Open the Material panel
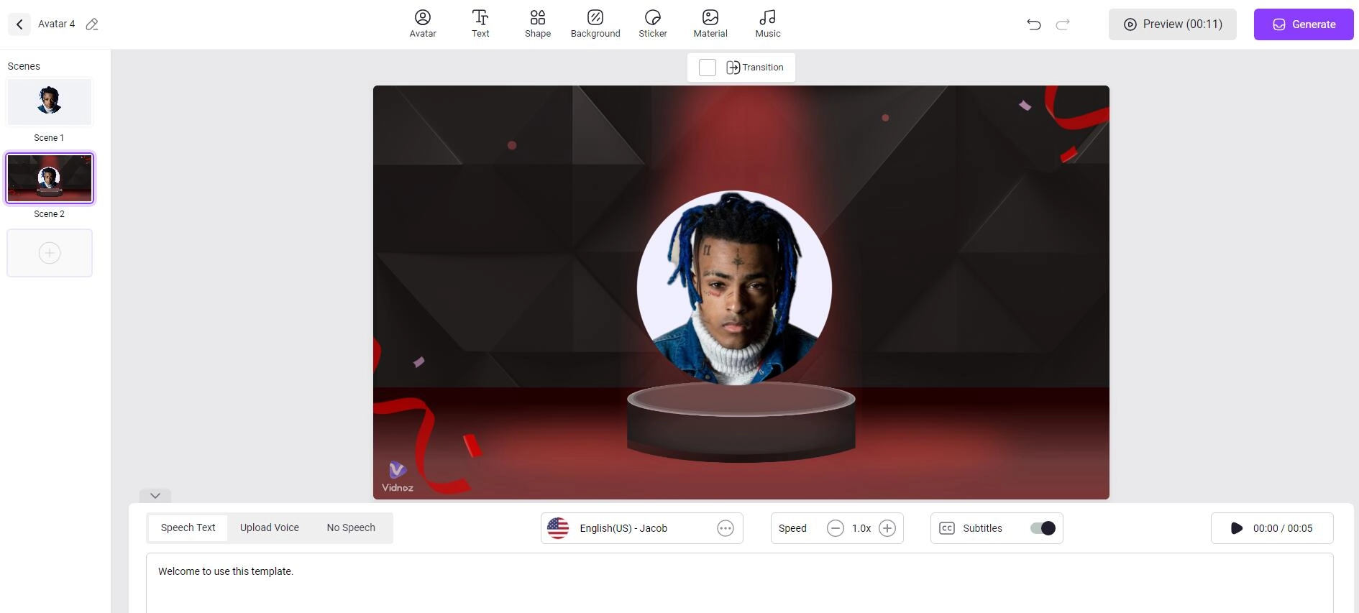 (x=710, y=24)
